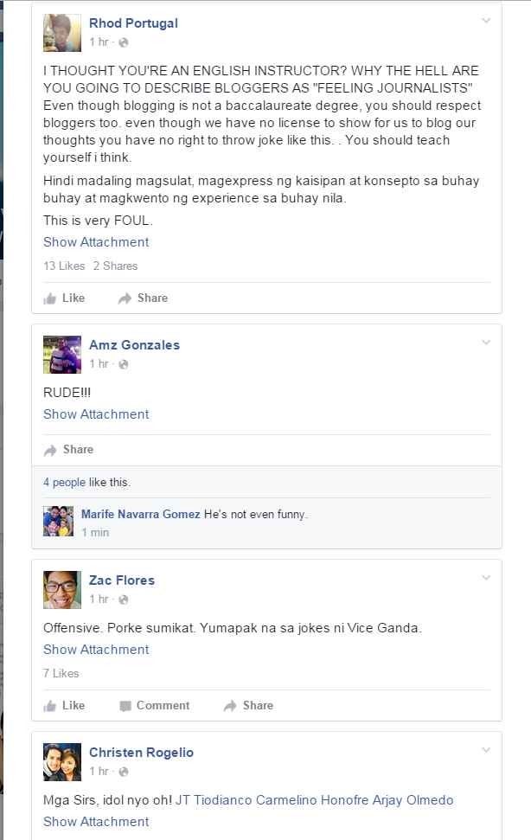Share Rhod Portugal's post
The height and width of the screenshot is (840, 531).
[x=143, y=298]
